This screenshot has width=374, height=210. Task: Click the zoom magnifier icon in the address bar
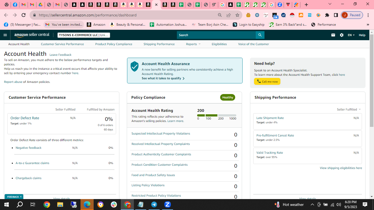(x=220, y=15)
